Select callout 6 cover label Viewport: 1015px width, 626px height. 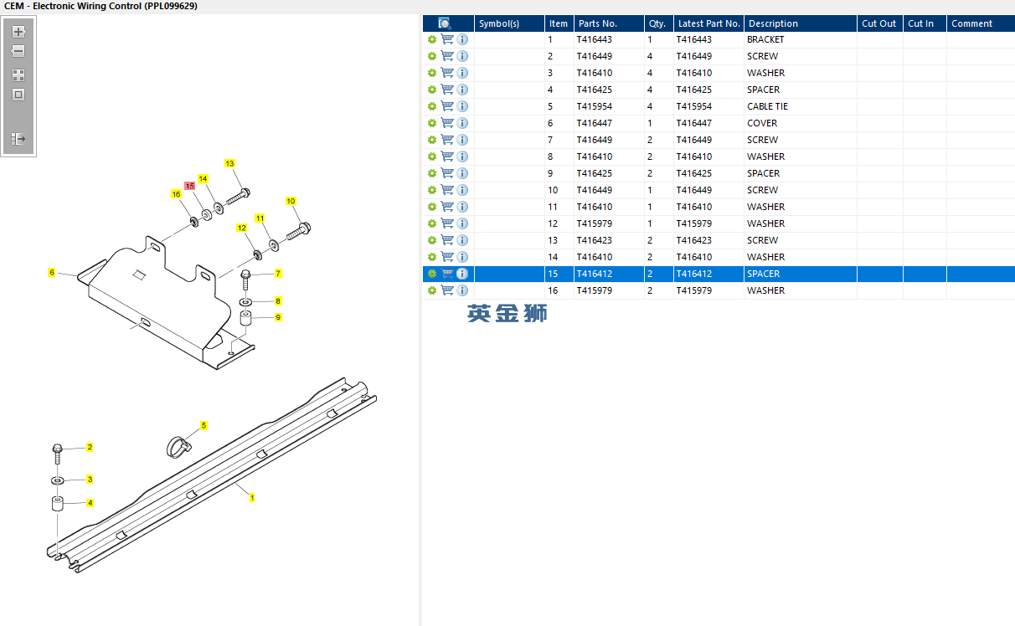click(x=52, y=273)
